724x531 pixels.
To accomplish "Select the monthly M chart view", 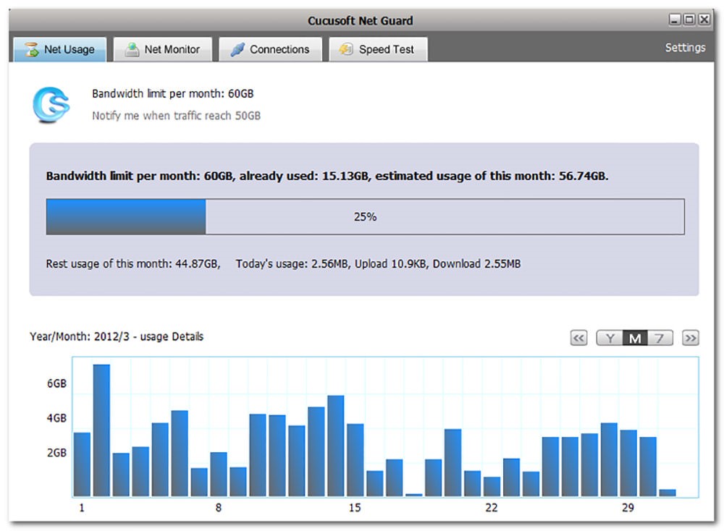I will (x=635, y=338).
